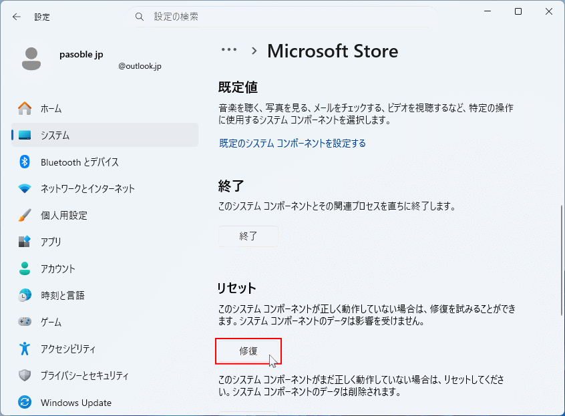Click the Microsoft Store page title
565x416 pixels.
pos(333,51)
